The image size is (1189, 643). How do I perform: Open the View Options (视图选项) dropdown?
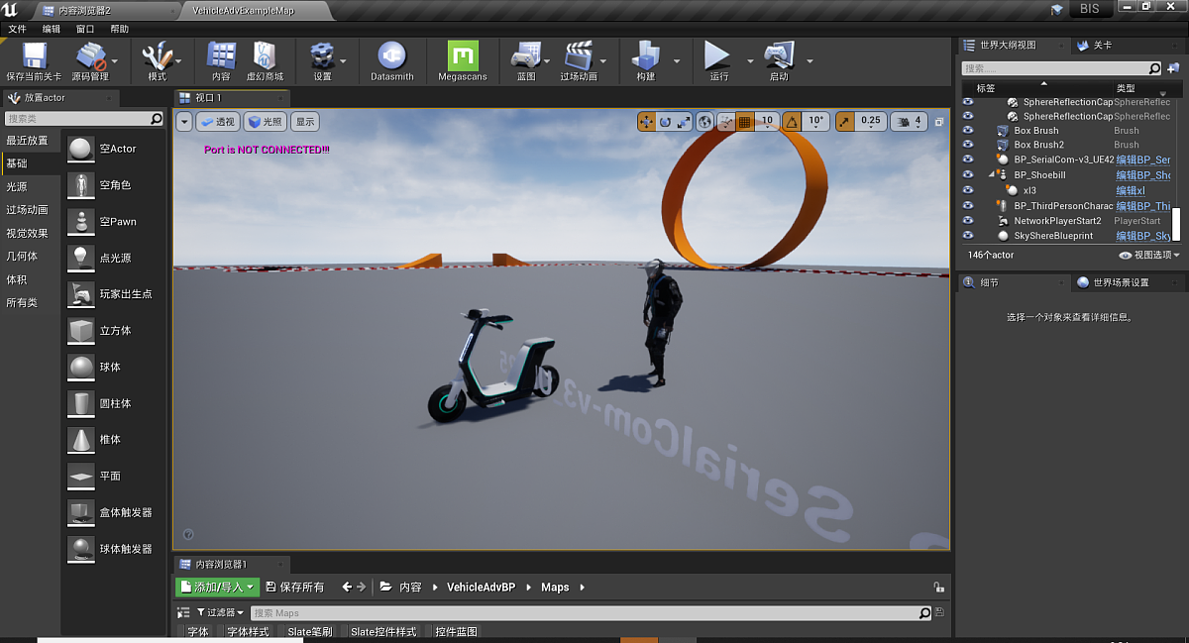(1149, 255)
